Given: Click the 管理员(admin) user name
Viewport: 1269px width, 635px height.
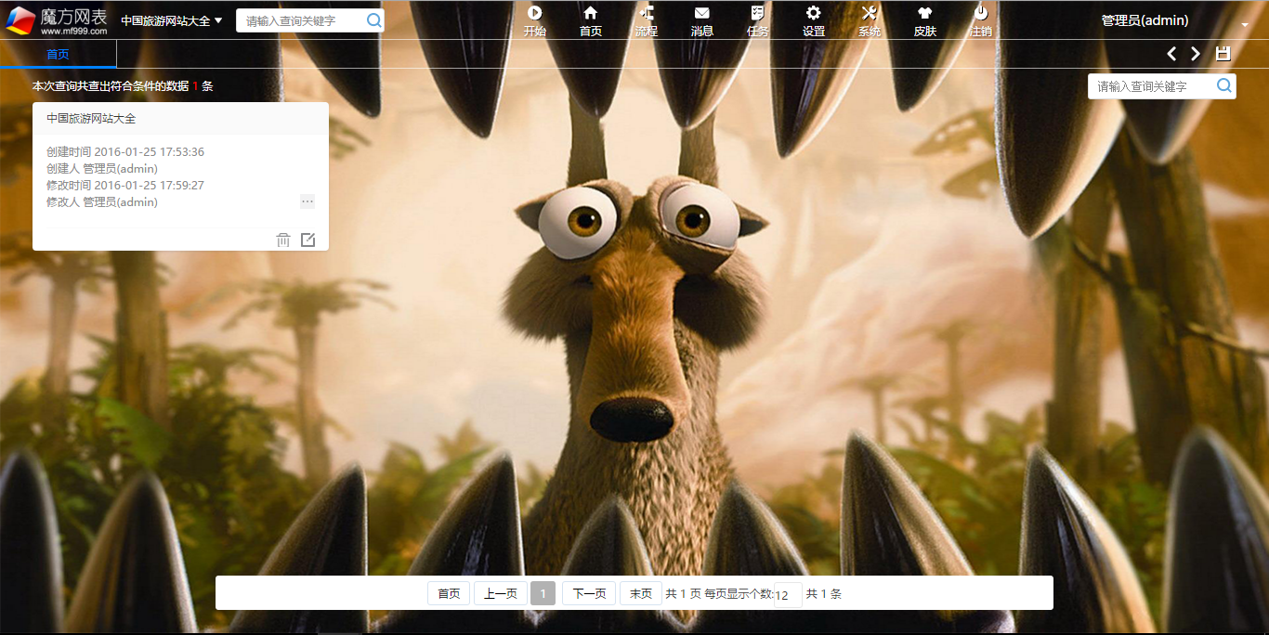Looking at the screenshot, I should click(1145, 20).
